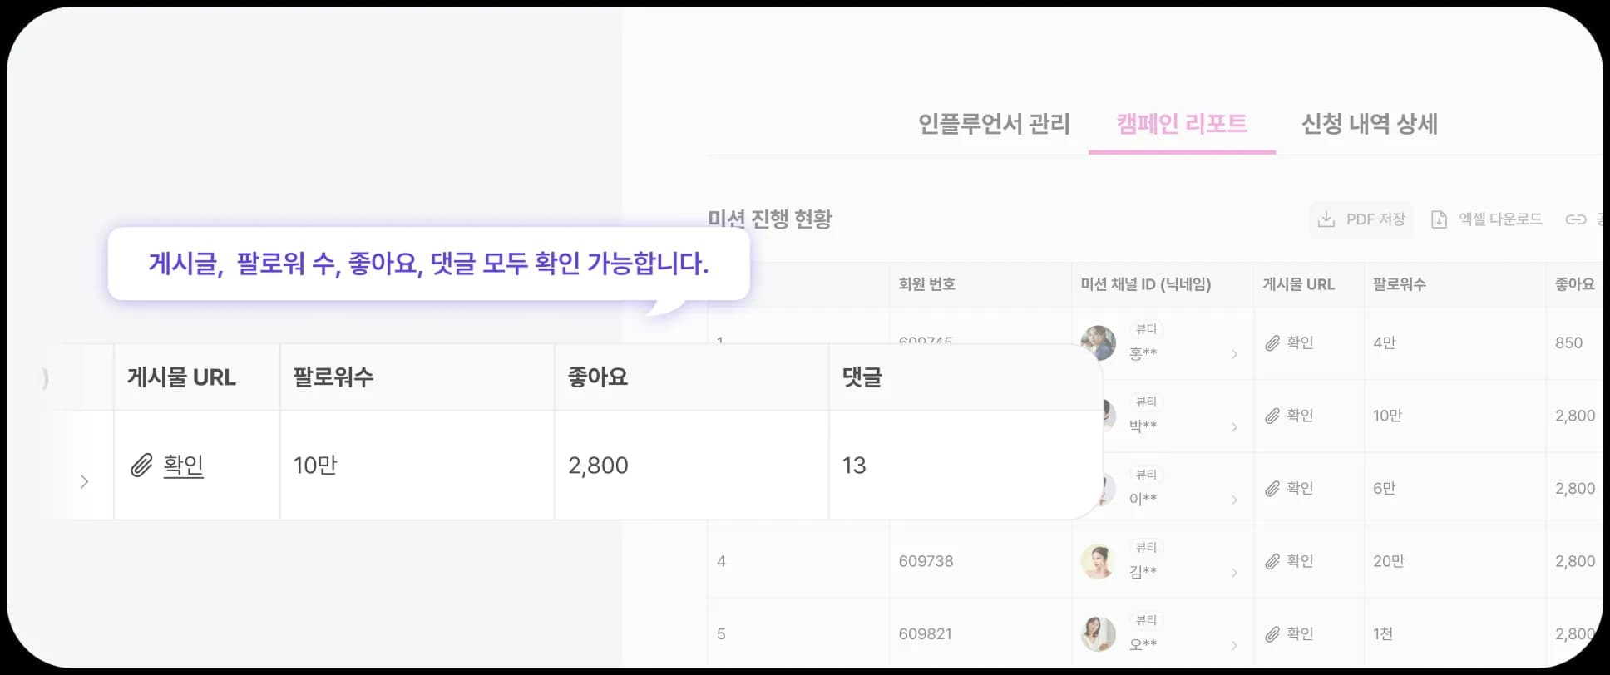
Task: Click the 김** profile avatar thumbnail
Action: 1098,562
